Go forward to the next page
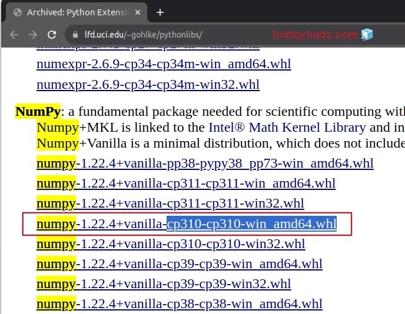Viewport: 405px width, 314px height. [33, 35]
